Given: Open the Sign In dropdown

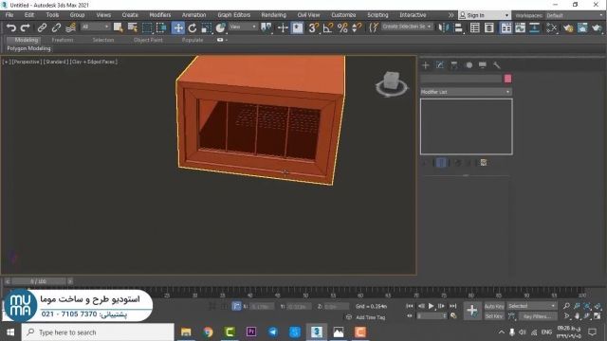Looking at the screenshot, I should [485, 15].
